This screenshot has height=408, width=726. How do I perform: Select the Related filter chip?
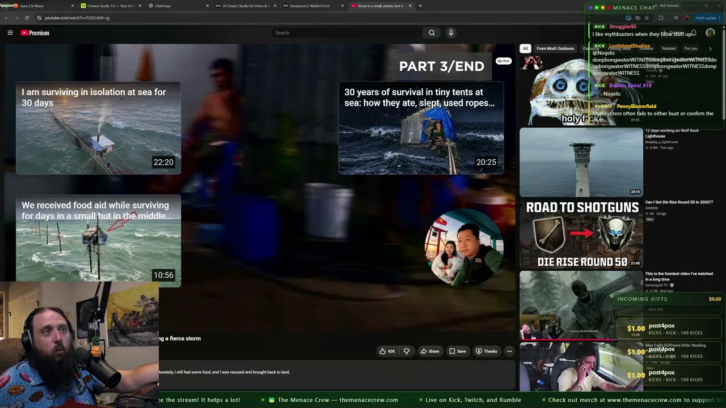(669, 49)
